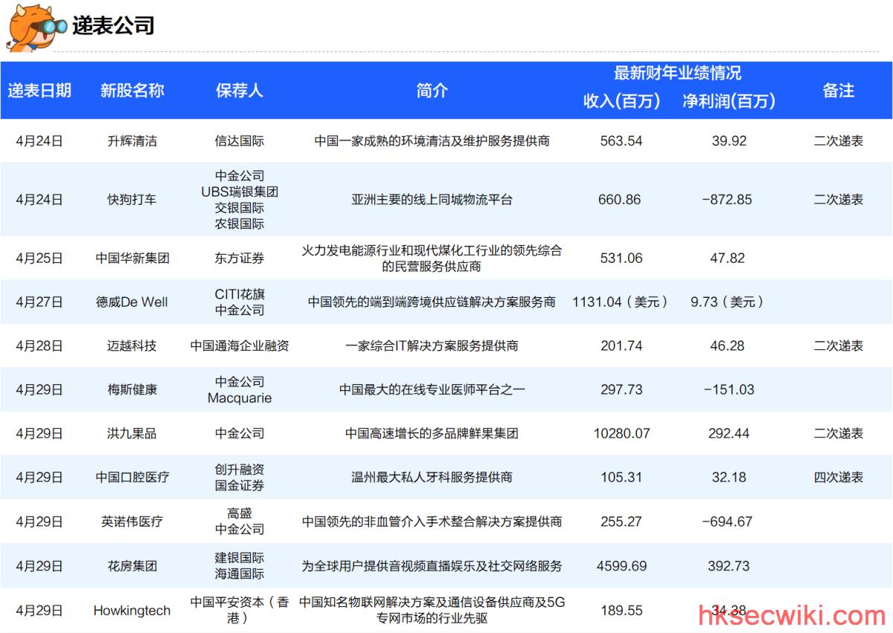Select the 收入(百万) column header

point(621,101)
